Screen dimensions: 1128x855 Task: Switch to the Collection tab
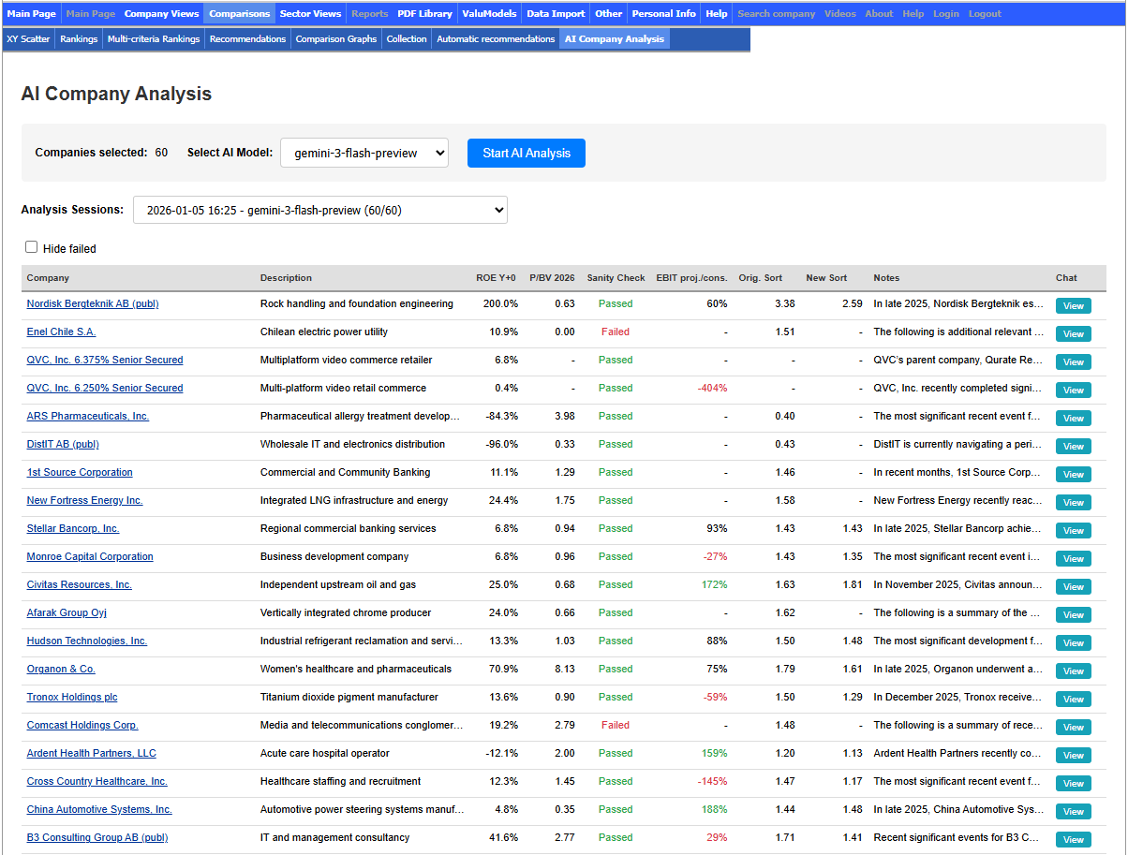pyautogui.click(x=407, y=39)
